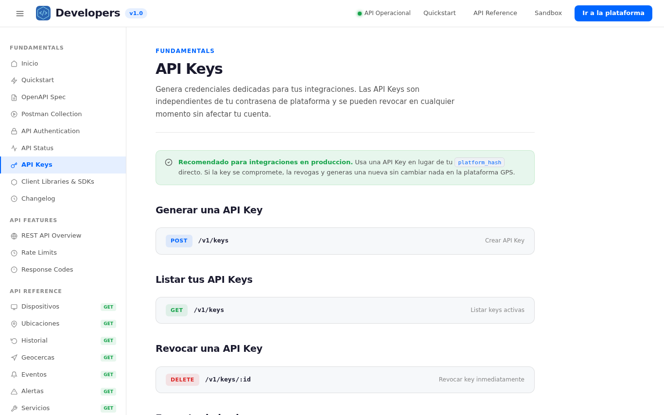Viewport: 664px width, 415px height.
Task: Click the API Operacional status indicator
Action: [x=384, y=13]
